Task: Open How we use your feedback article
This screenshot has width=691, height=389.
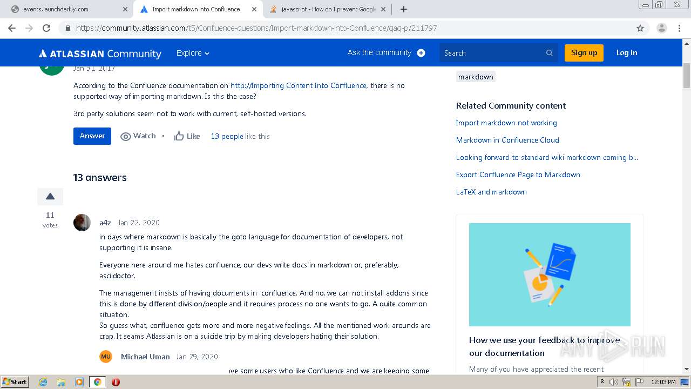Action: 545,346
